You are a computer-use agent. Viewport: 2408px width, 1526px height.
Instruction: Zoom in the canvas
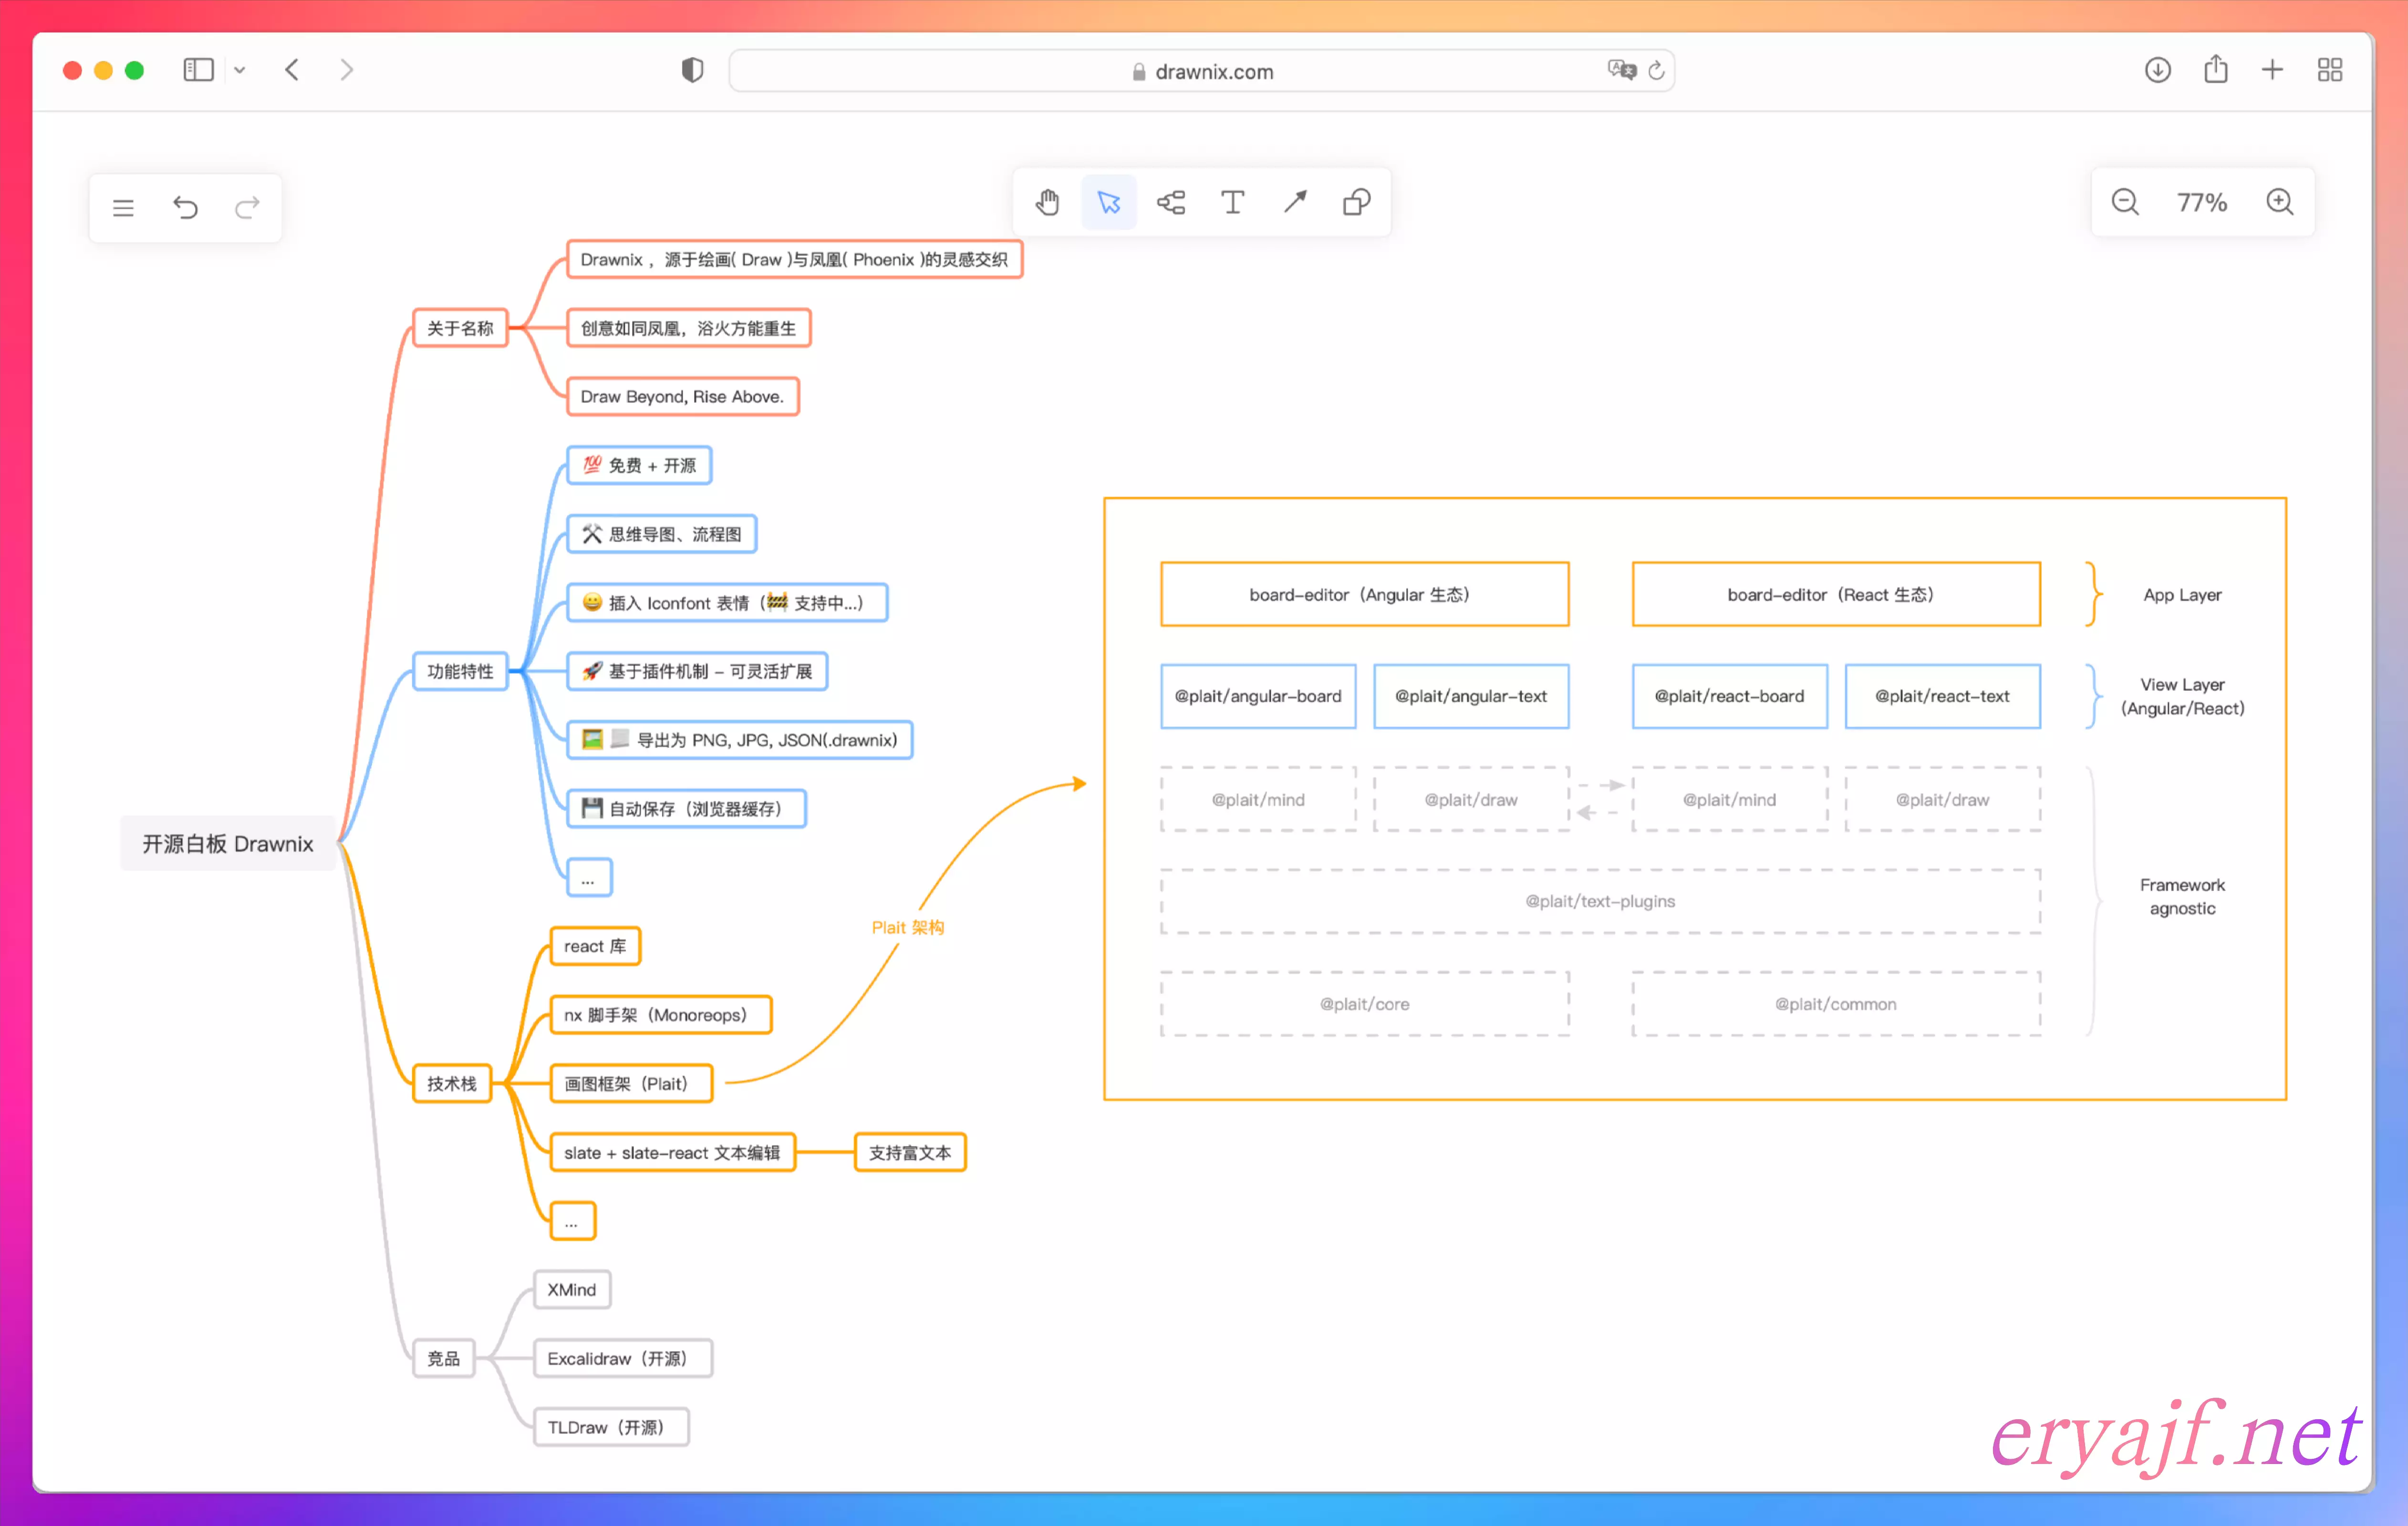pos(2280,202)
